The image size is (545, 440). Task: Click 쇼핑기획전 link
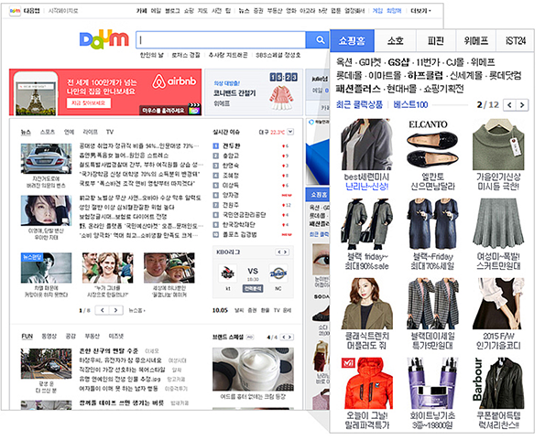coord(443,89)
